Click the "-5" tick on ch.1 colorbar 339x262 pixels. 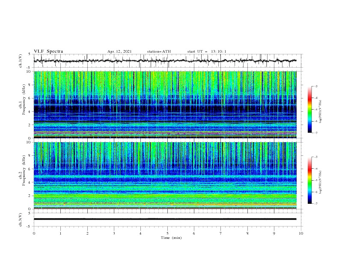316,110
